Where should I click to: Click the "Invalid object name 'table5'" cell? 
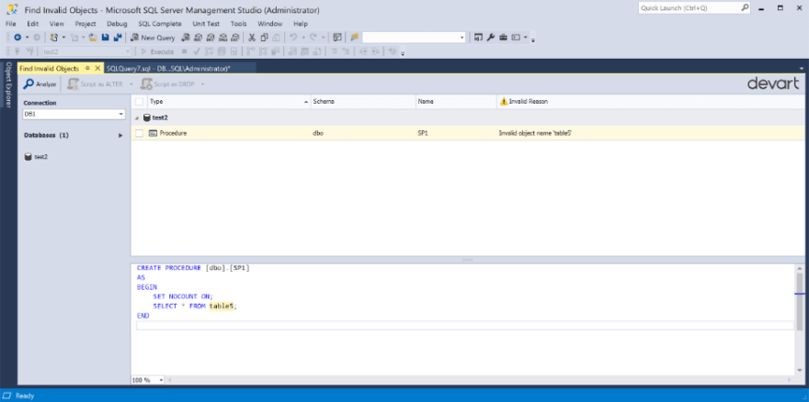535,133
